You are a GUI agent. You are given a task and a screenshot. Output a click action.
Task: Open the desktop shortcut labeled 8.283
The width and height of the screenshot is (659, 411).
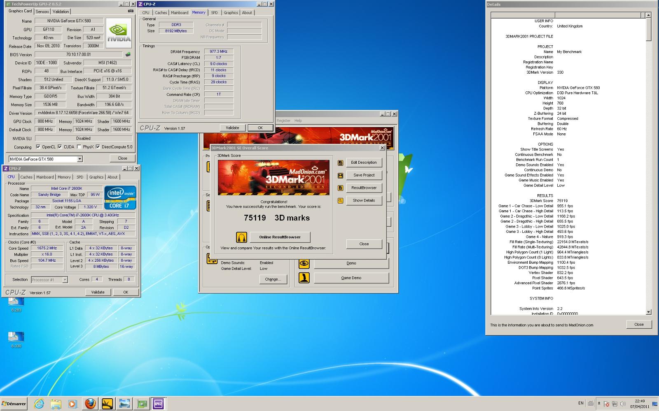16,304
